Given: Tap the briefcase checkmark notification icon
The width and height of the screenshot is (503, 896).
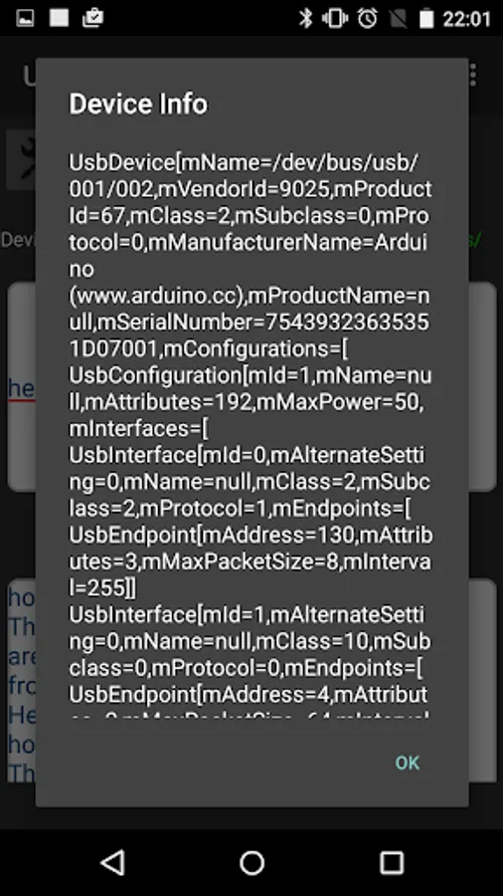Looking at the screenshot, I should (93, 18).
